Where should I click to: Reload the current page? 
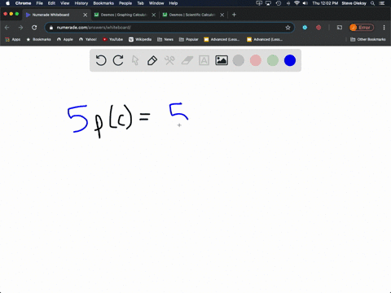click(x=34, y=28)
